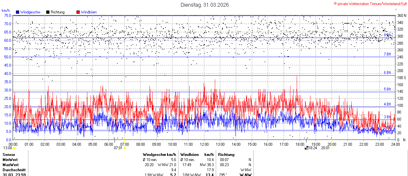Click the 31.03. 23:59 timestamp row label

(14, 175)
